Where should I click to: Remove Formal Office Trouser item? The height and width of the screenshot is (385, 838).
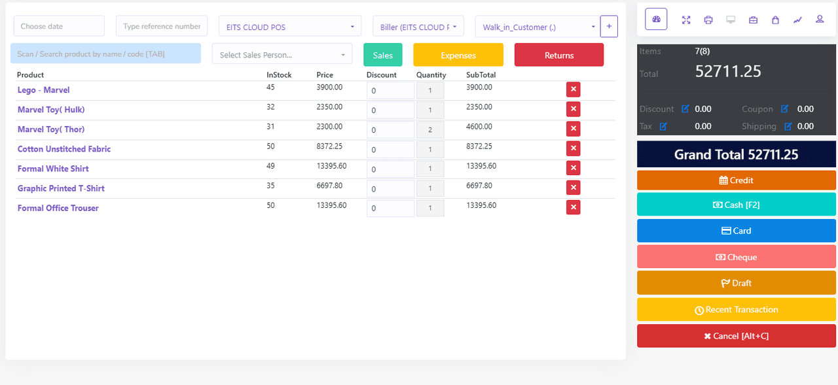click(x=573, y=207)
